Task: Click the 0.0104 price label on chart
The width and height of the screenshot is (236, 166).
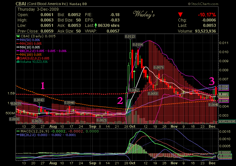Action: pos(138,45)
